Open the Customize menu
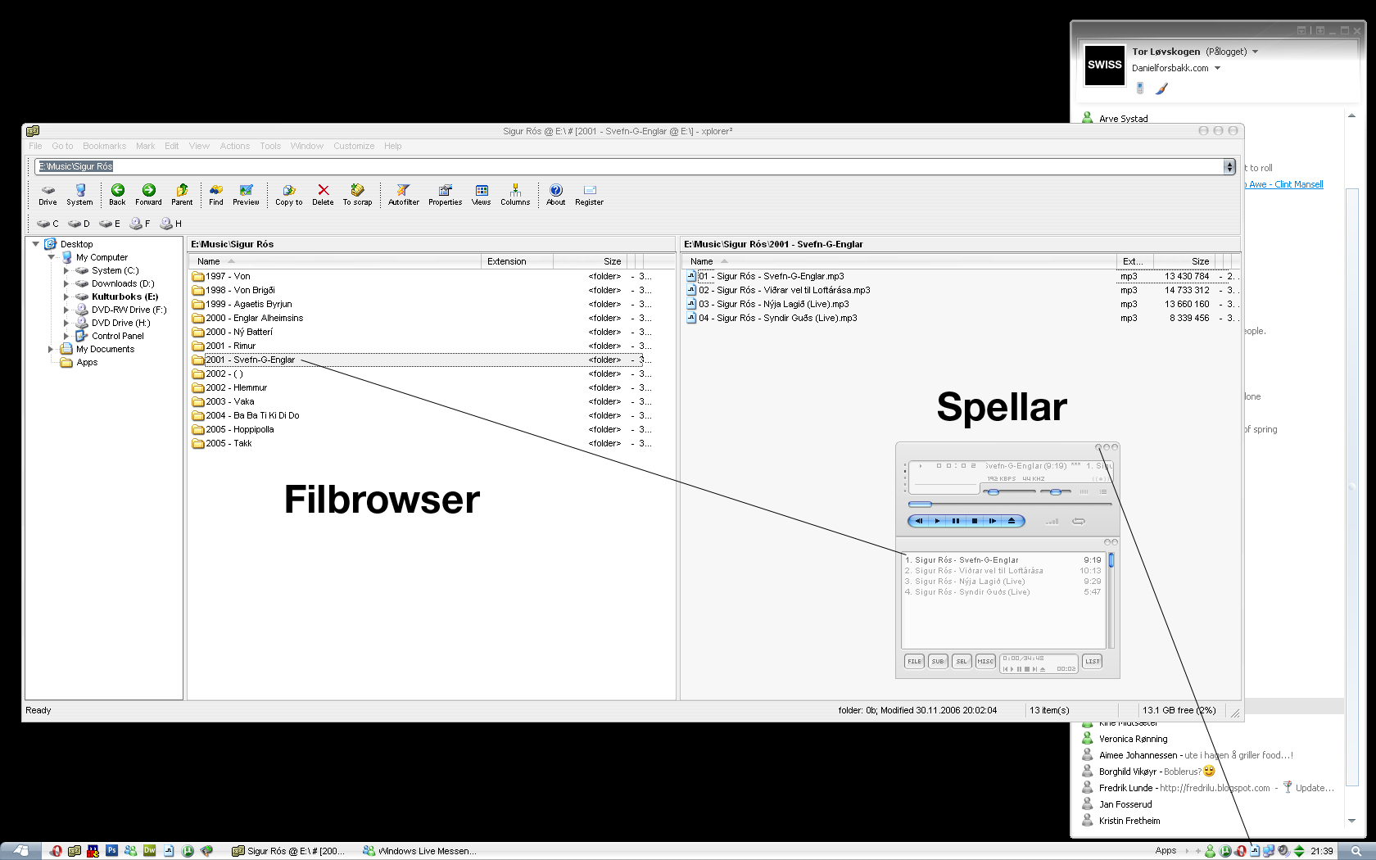This screenshot has height=860, width=1376. coord(354,146)
